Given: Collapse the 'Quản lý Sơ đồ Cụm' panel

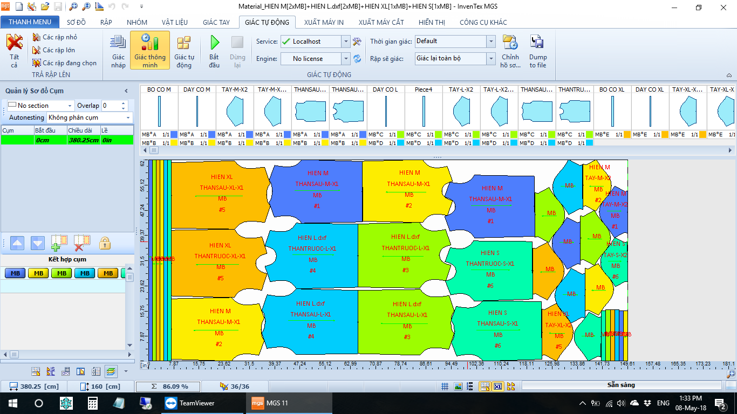Looking at the screenshot, I should 126,91.
